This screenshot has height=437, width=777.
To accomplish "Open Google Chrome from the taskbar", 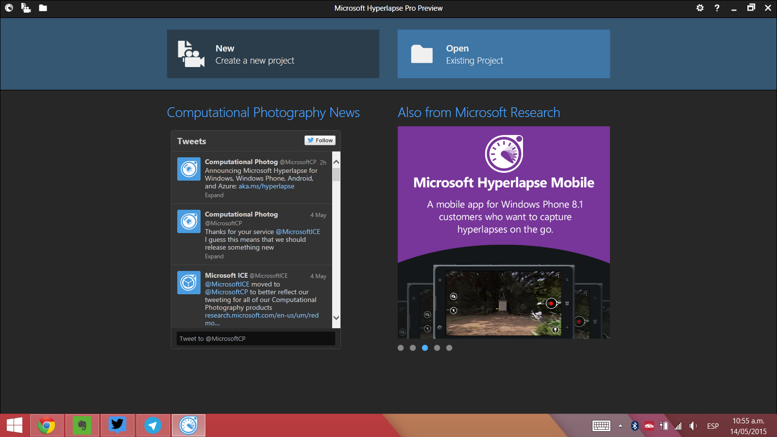I will pyautogui.click(x=47, y=426).
